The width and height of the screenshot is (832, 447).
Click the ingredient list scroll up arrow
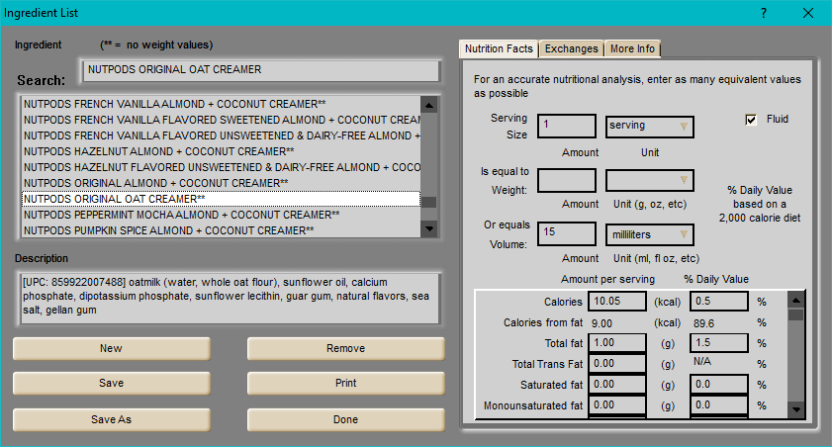click(428, 105)
